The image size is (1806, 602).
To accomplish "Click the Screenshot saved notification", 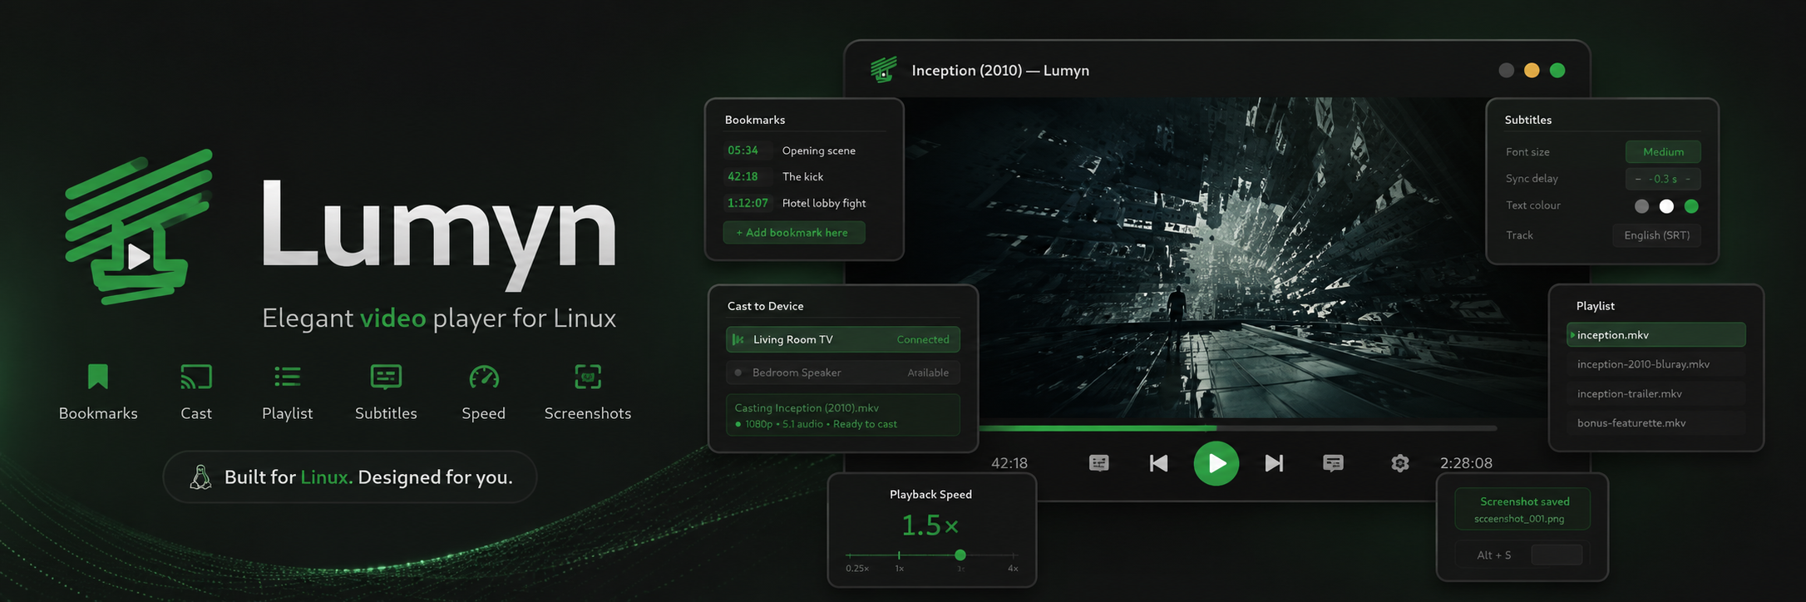I will click(x=1522, y=509).
